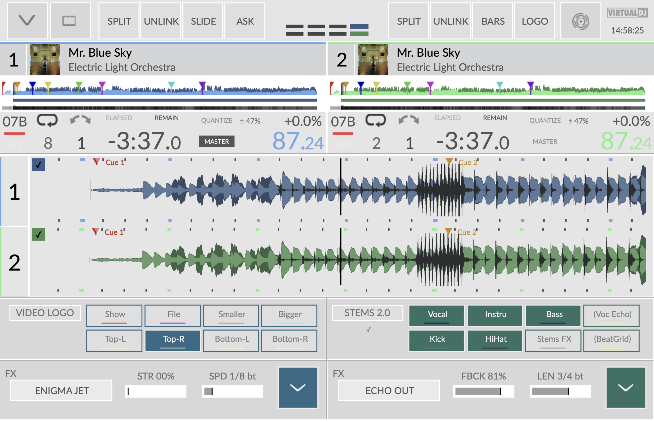
Task: Click deck 1 loop icon
Action: coord(47,121)
